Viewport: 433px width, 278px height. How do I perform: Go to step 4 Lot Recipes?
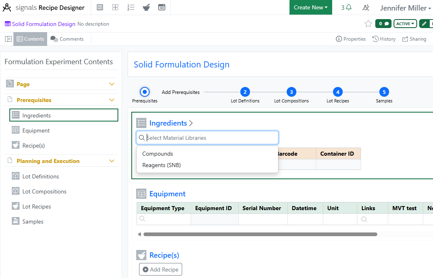(338, 92)
